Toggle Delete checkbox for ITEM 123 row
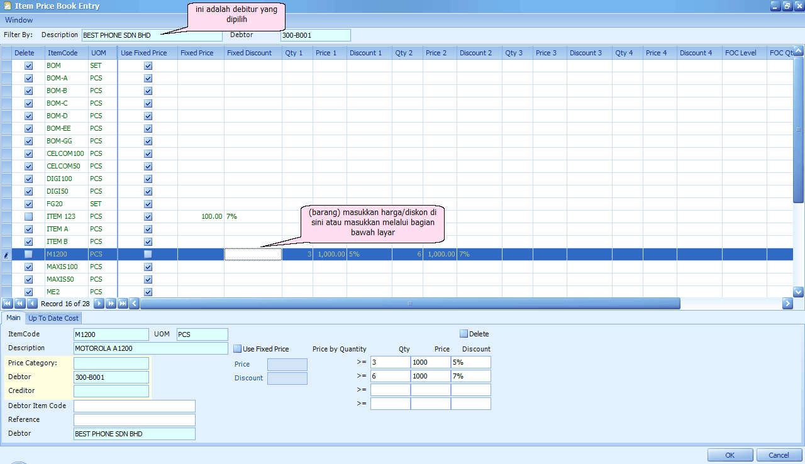The height and width of the screenshot is (464, 805). (28, 216)
